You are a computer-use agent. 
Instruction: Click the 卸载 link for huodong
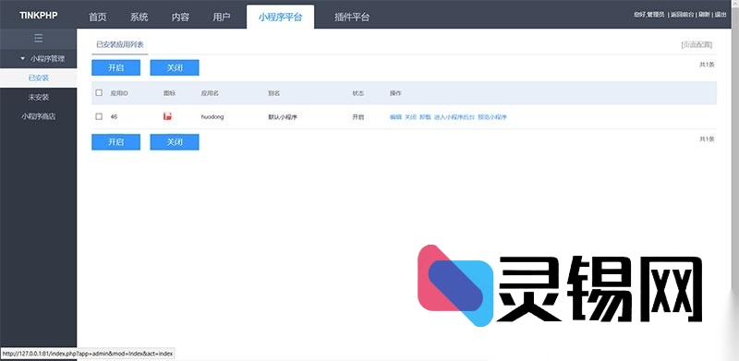(x=425, y=117)
